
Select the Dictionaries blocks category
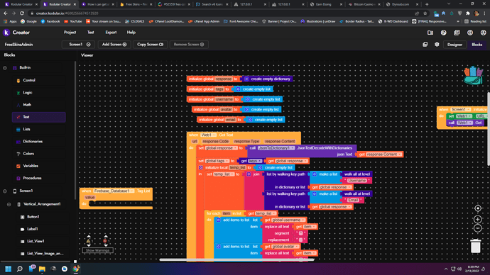pos(39,142)
